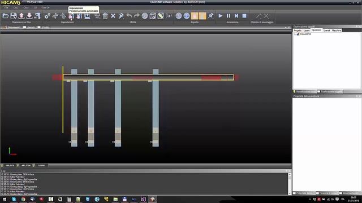362x203 pixels.
Task: Click the save floppy disk icon
Action: pos(14,16)
